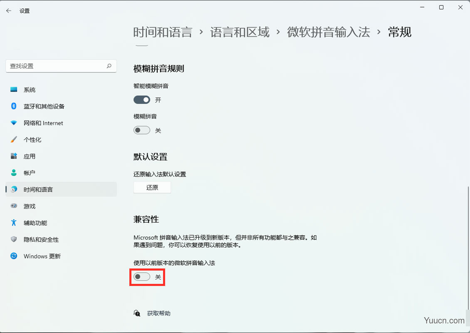
Task: Click the Bluetooth icon in sidebar
Action: point(14,106)
